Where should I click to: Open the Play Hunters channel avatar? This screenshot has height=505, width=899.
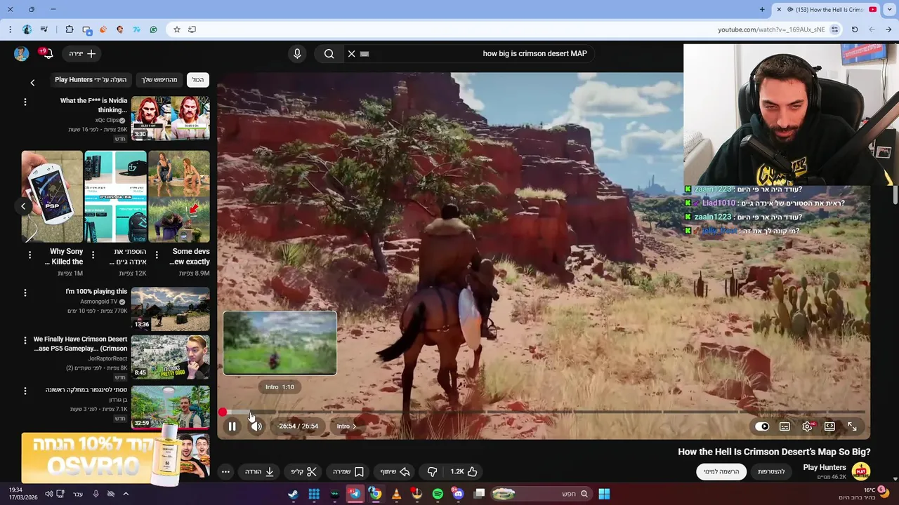[x=861, y=471]
